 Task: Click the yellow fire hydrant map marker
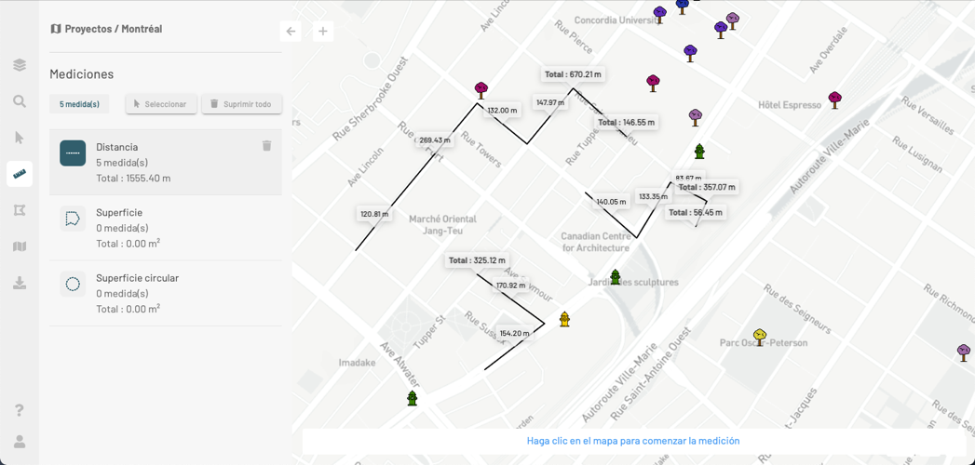point(564,319)
